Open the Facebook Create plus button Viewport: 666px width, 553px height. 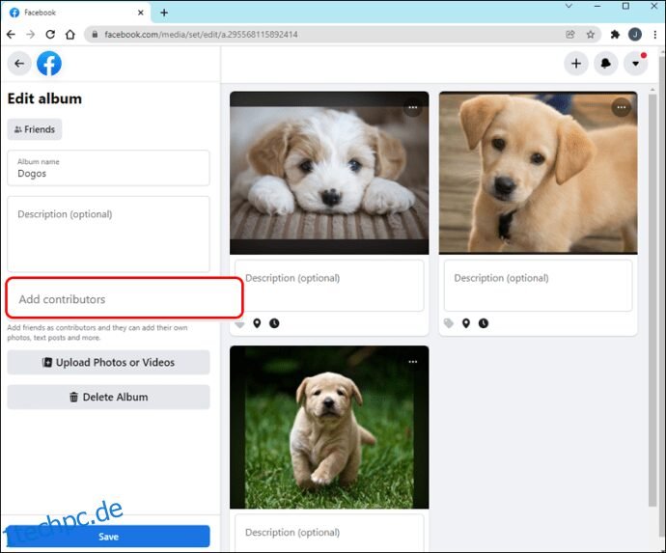pos(576,64)
